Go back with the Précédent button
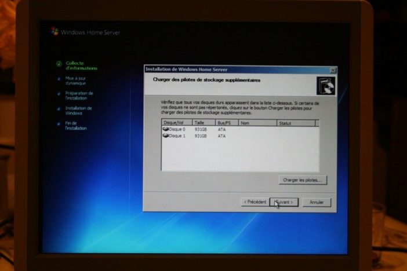This screenshot has width=407, height=271. tap(255, 202)
